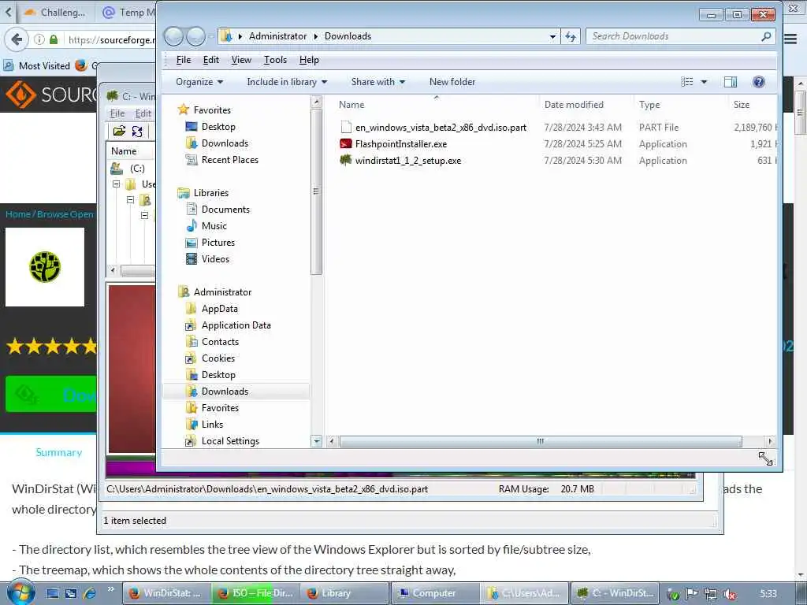Click the search magnifier icon in Search Downloads

[x=766, y=36]
